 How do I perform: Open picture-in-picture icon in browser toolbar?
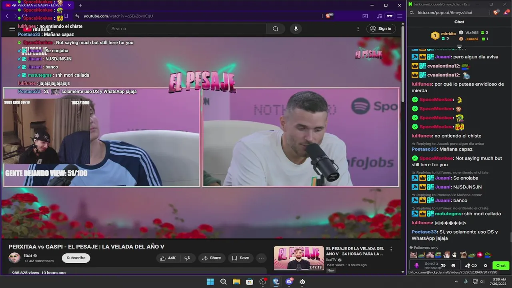(x=365, y=16)
